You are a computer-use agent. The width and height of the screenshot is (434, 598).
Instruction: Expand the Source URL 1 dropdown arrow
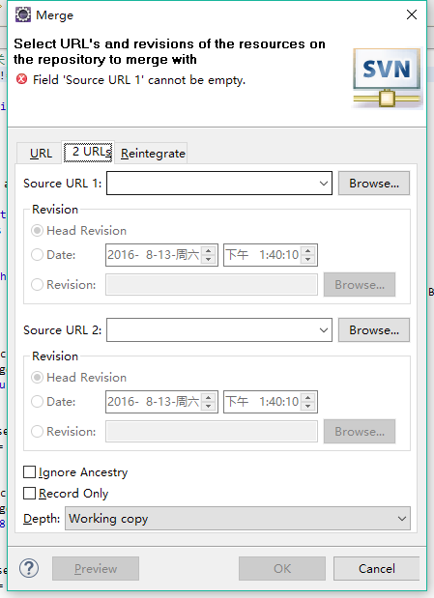(323, 184)
